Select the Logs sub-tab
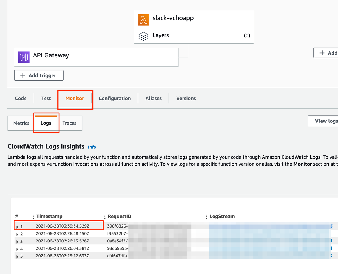Image resolution: width=338 pixels, height=274 pixels. (46, 123)
